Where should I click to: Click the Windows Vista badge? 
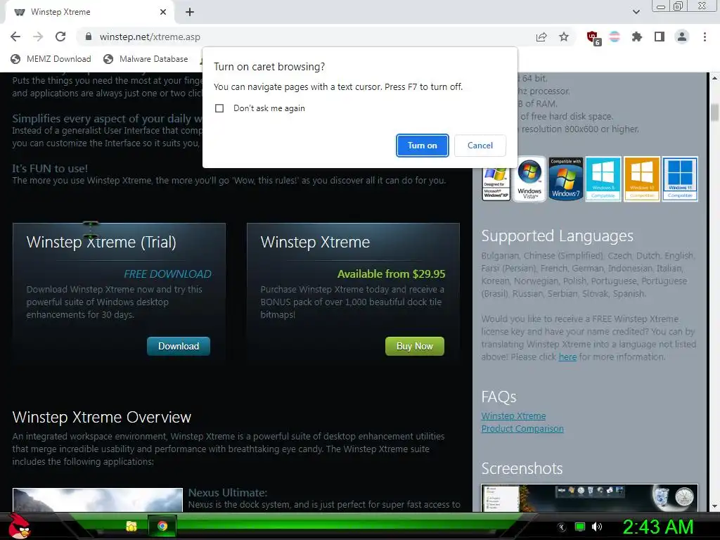(529, 179)
